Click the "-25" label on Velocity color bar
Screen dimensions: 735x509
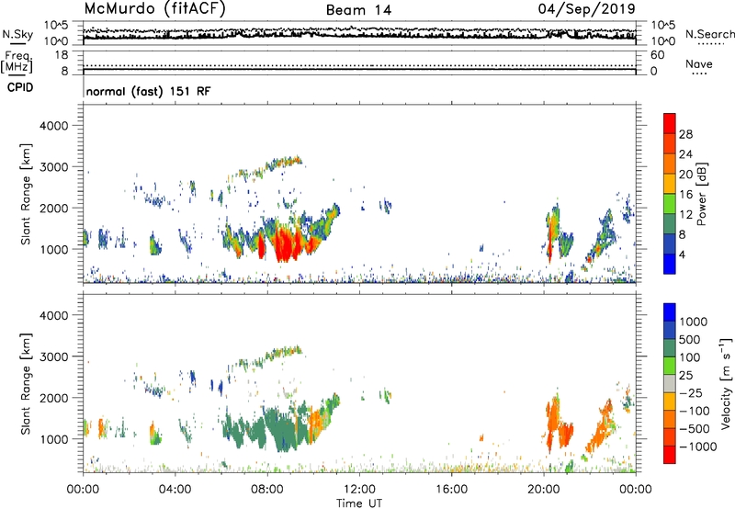tap(691, 393)
